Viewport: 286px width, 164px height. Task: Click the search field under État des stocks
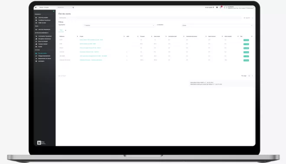point(150,18)
